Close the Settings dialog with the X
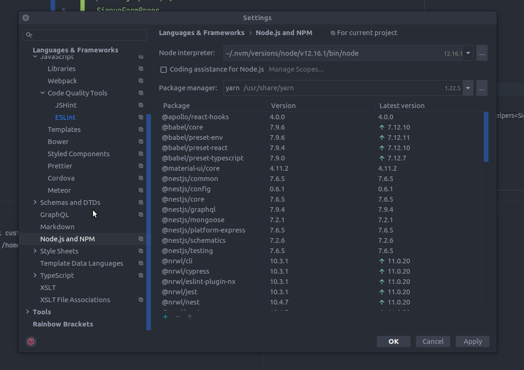Image resolution: width=524 pixels, height=370 pixels. click(26, 18)
